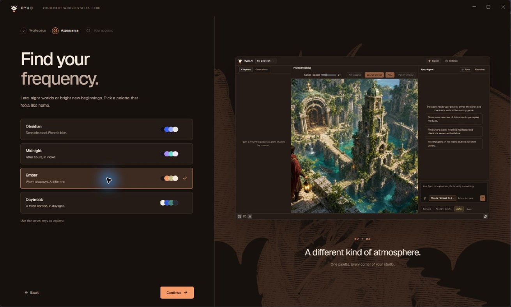
Task: Click Sign in button in preview header
Action: (x=433, y=61)
